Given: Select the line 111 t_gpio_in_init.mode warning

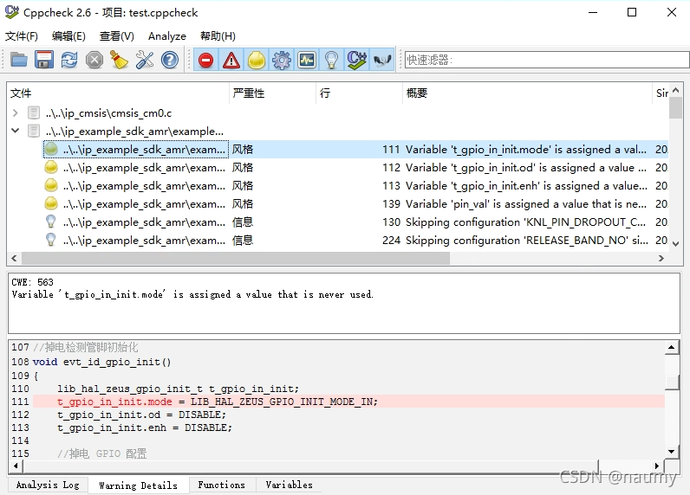Looking at the screenshot, I should tap(355, 150).
